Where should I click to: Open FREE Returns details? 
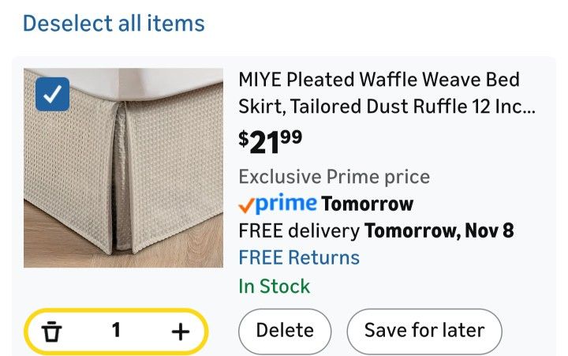[x=299, y=257]
